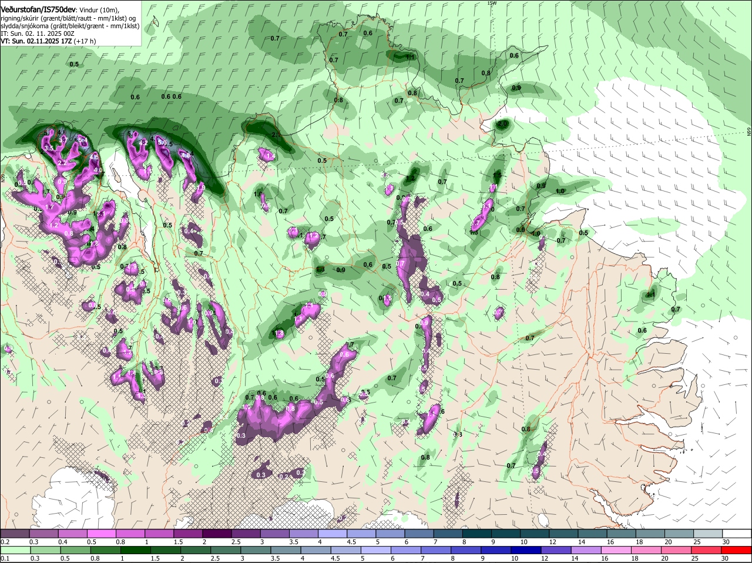Click the light lavender 4 snow legend swatch
Viewport: 752px width, 563px height.
click(x=333, y=533)
